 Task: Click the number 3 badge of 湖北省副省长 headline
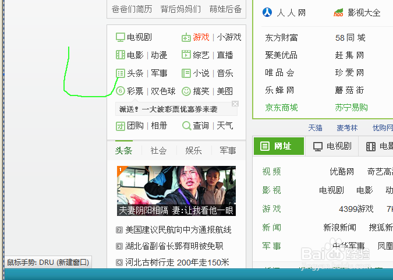click(119, 246)
